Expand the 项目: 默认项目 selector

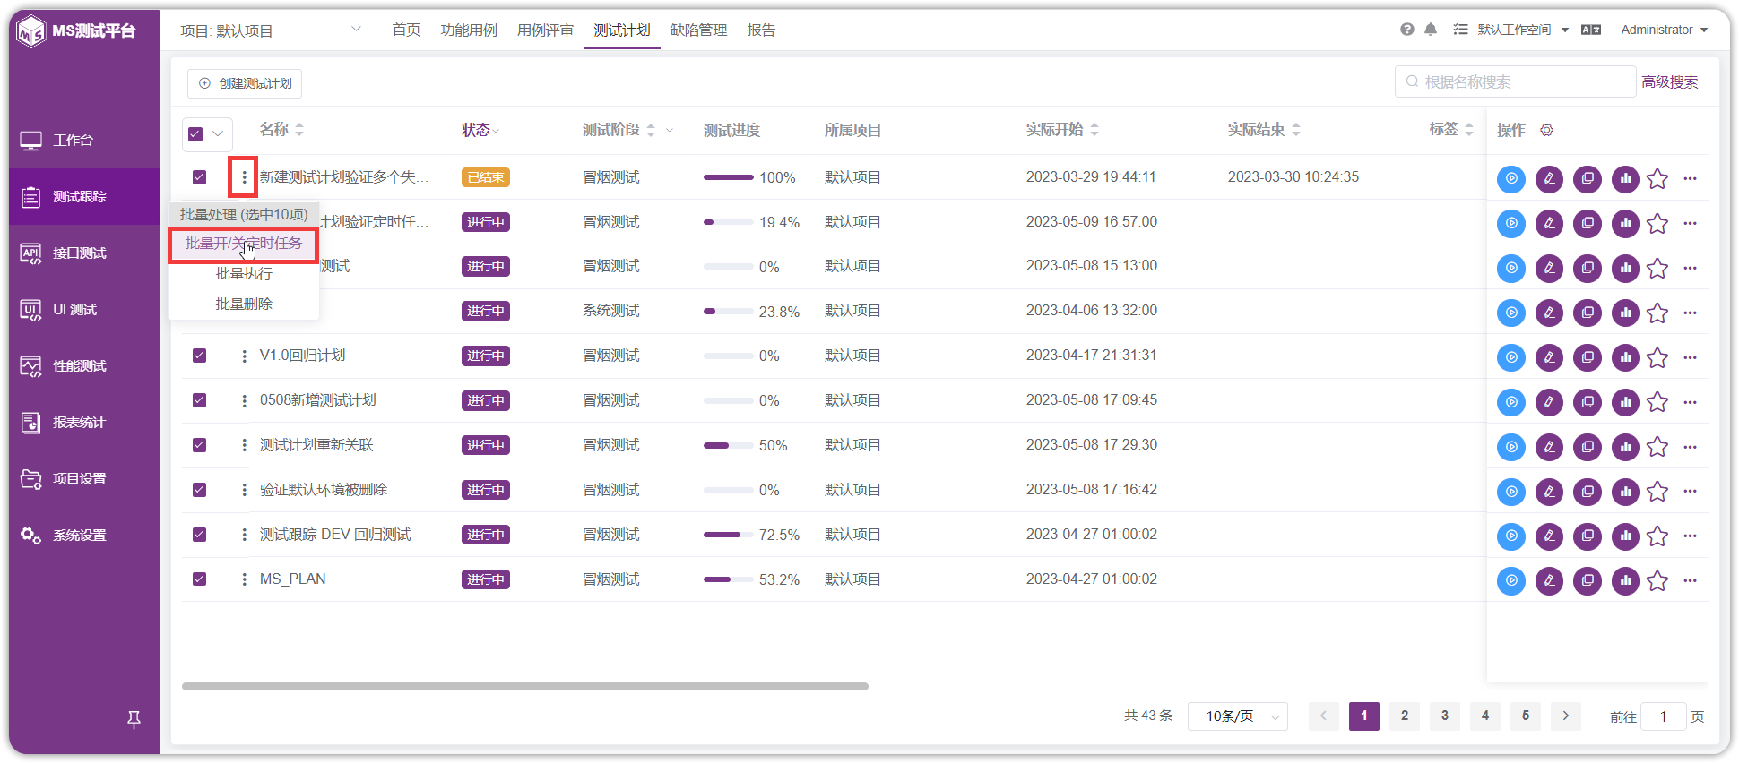pyautogui.click(x=271, y=30)
